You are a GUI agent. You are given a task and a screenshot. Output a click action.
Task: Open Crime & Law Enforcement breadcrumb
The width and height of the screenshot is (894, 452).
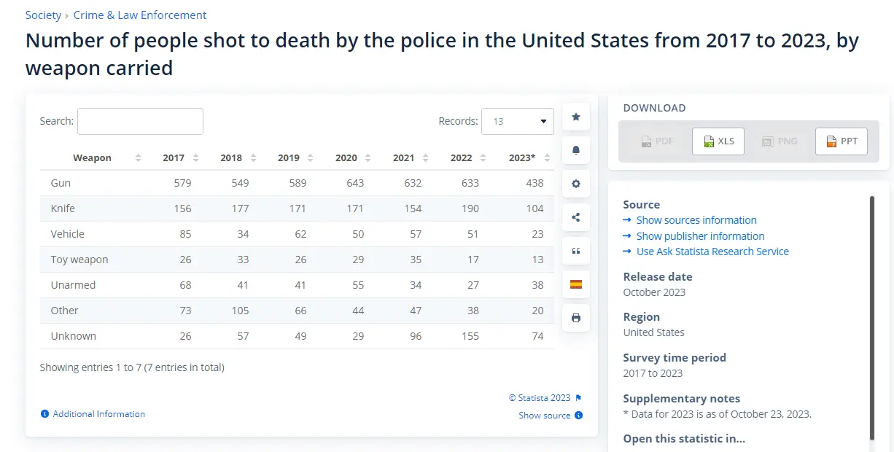tap(140, 15)
